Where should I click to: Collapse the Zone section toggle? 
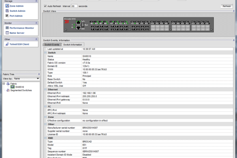[x=45, y=117]
